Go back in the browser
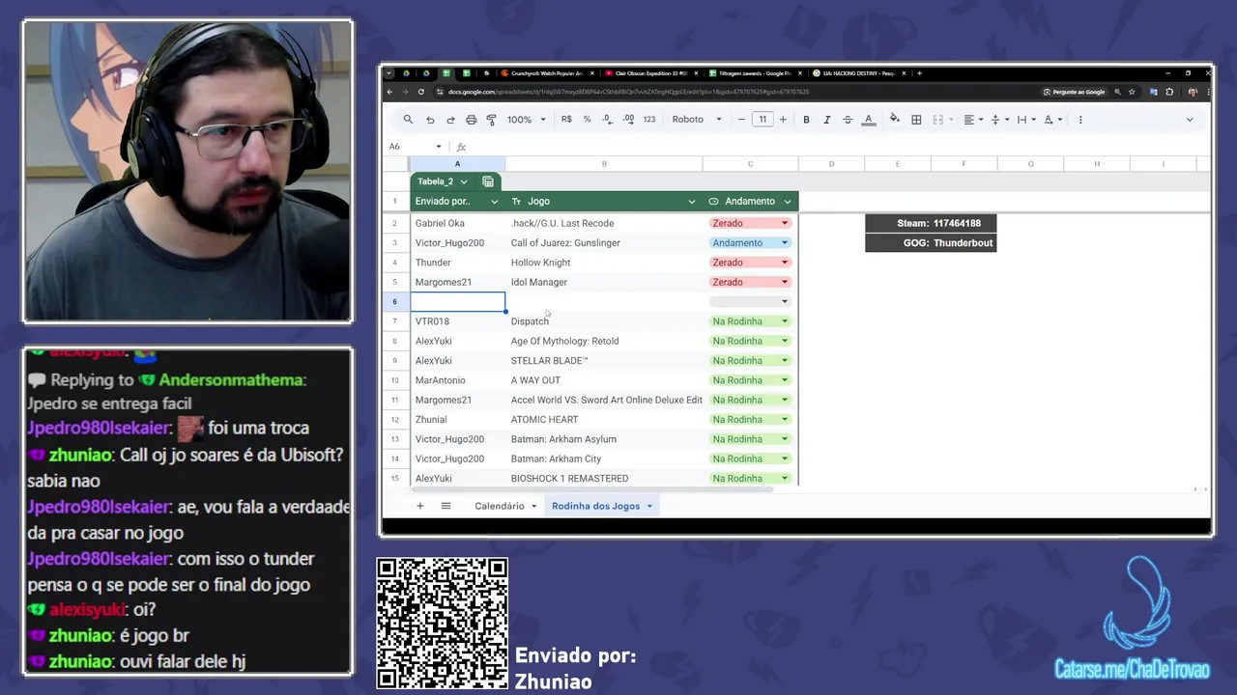This screenshot has width=1237, height=695. pyautogui.click(x=390, y=92)
